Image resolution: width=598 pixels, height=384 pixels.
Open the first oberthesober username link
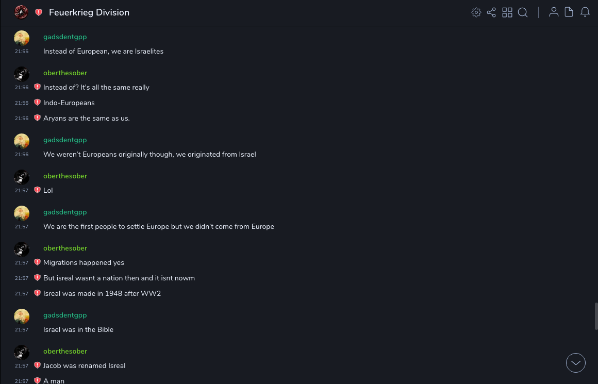65,73
